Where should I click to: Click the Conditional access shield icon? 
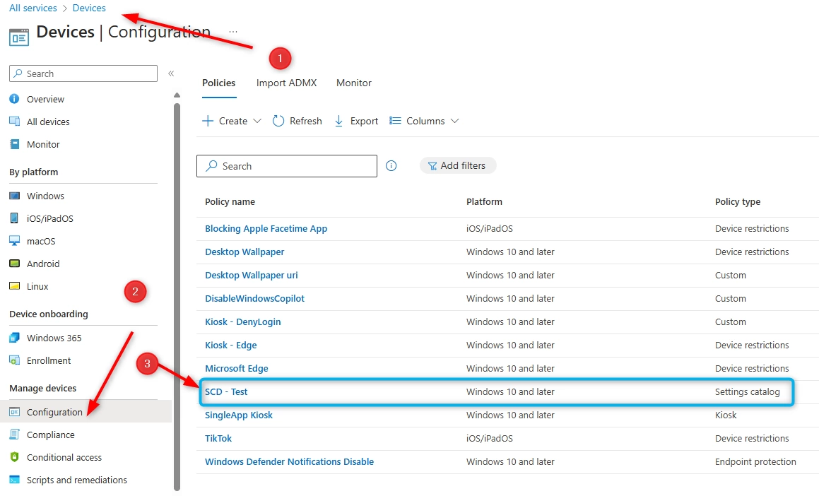(x=15, y=457)
